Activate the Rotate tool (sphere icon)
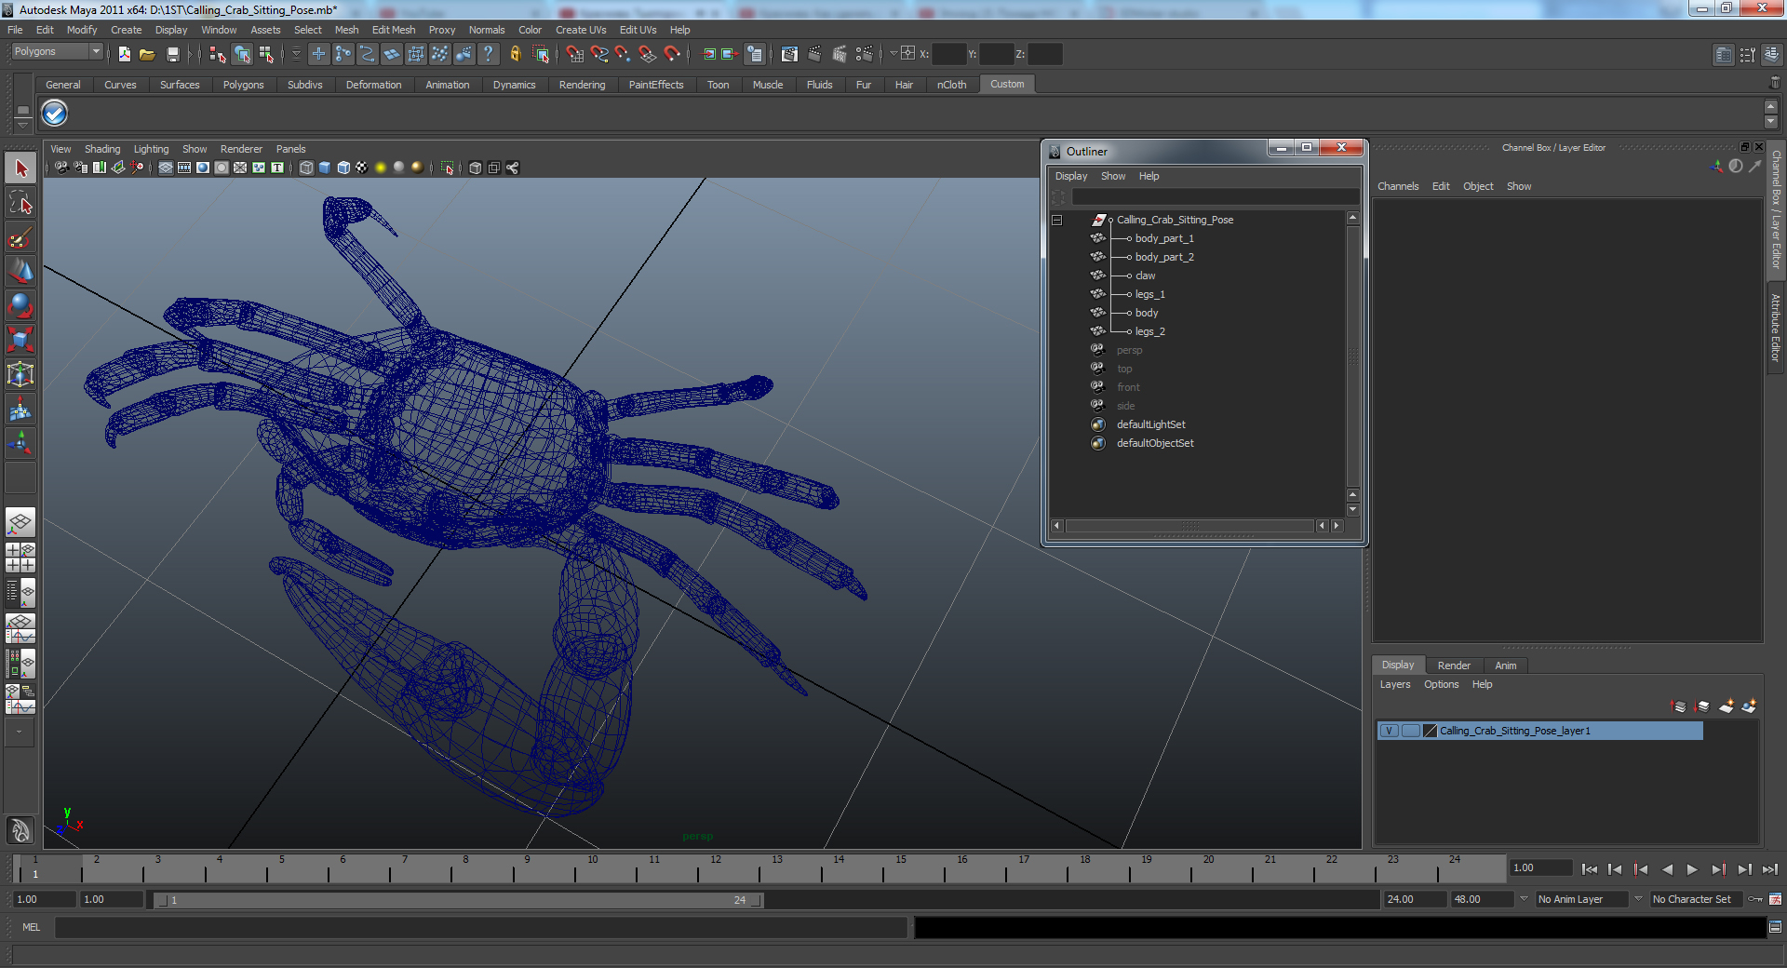 coord(20,306)
